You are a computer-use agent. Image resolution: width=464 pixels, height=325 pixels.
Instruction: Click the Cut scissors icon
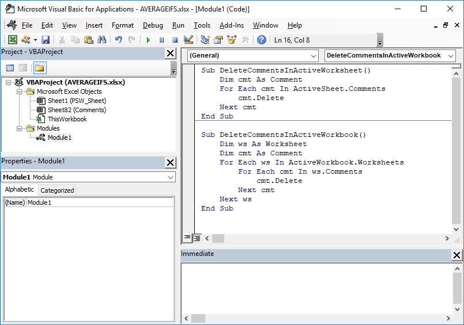click(62, 40)
